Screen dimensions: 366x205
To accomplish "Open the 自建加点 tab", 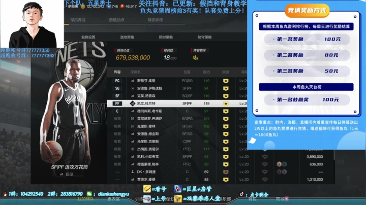I will 116,20.
